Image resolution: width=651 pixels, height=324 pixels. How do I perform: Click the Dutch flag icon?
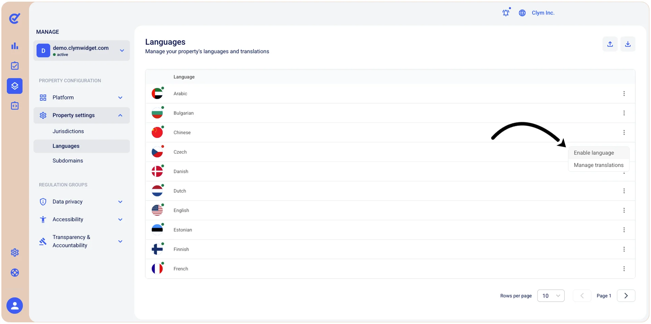click(157, 191)
